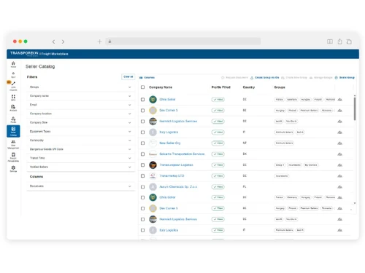The width and height of the screenshot is (365, 273).
Task: Check the Solvarts Transportation Services row checkbox
Action: click(142, 154)
